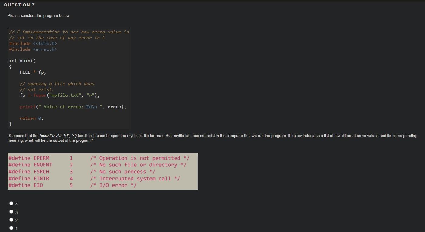The width and height of the screenshot is (425, 232).
Task: Click the QUESTION 7 heading
Action: [19, 5]
